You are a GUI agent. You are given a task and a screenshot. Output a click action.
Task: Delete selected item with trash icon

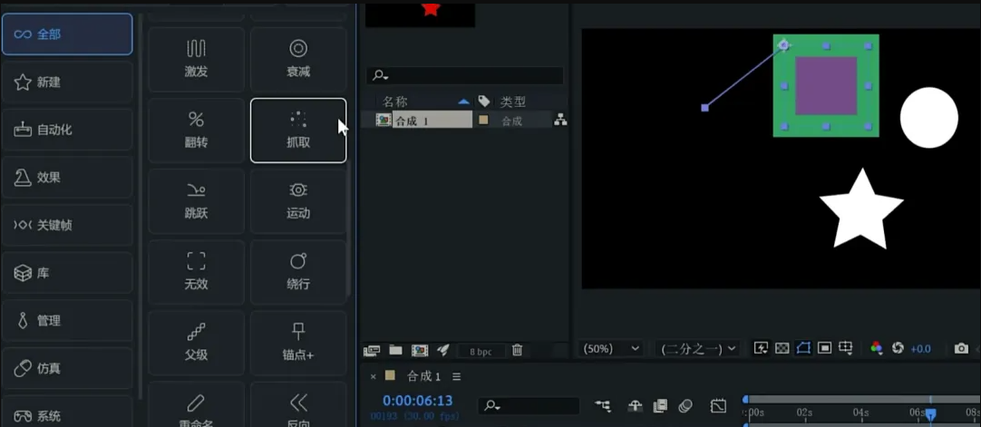tap(517, 350)
